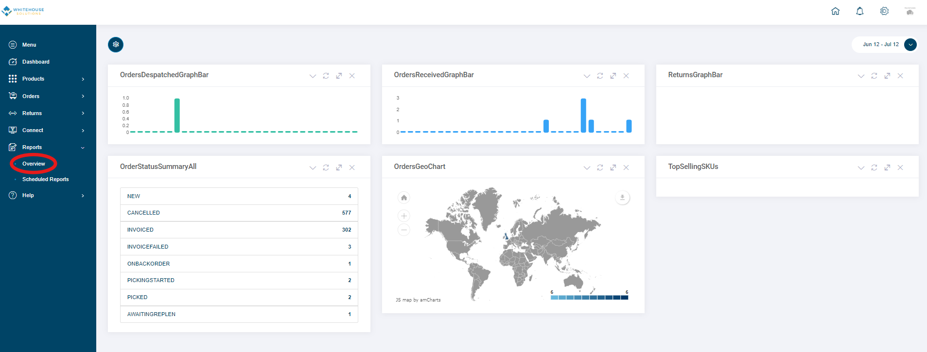The height and width of the screenshot is (352, 927).
Task: Zoom in on the geo map
Action: click(404, 216)
